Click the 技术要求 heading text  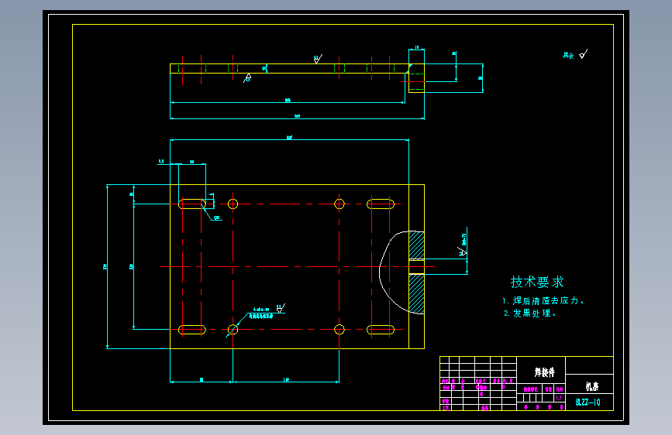[537, 283]
